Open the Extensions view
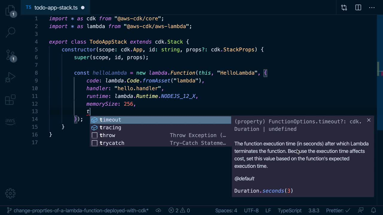This screenshot has width=383, height=215. [10, 100]
